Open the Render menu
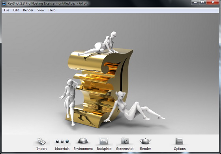The width and height of the screenshot is (221, 154). pyautogui.click(x=28, y=10)
